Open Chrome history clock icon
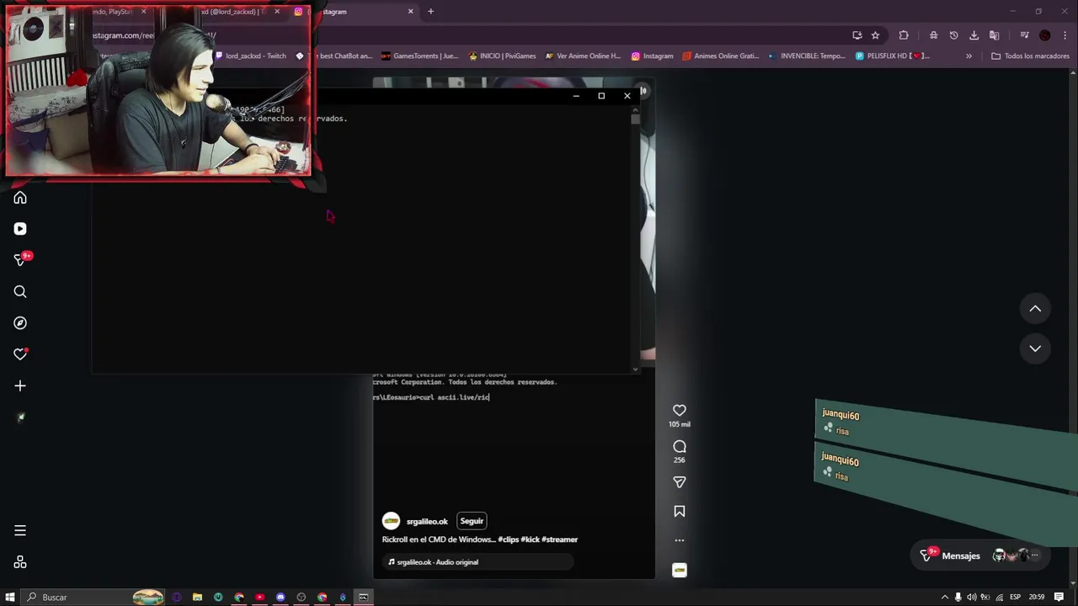The image size is (1078, 606). click(953, 35)
